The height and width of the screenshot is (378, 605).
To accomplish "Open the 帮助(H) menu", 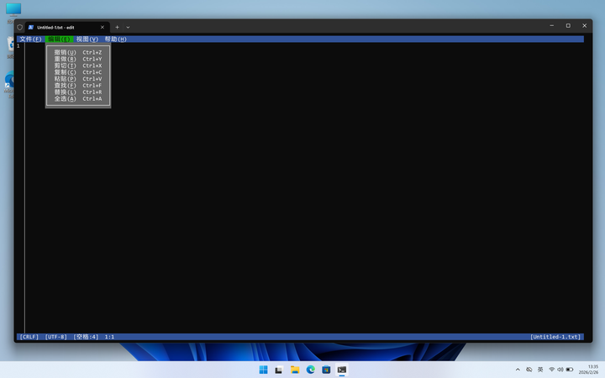I will pos(115,39).
